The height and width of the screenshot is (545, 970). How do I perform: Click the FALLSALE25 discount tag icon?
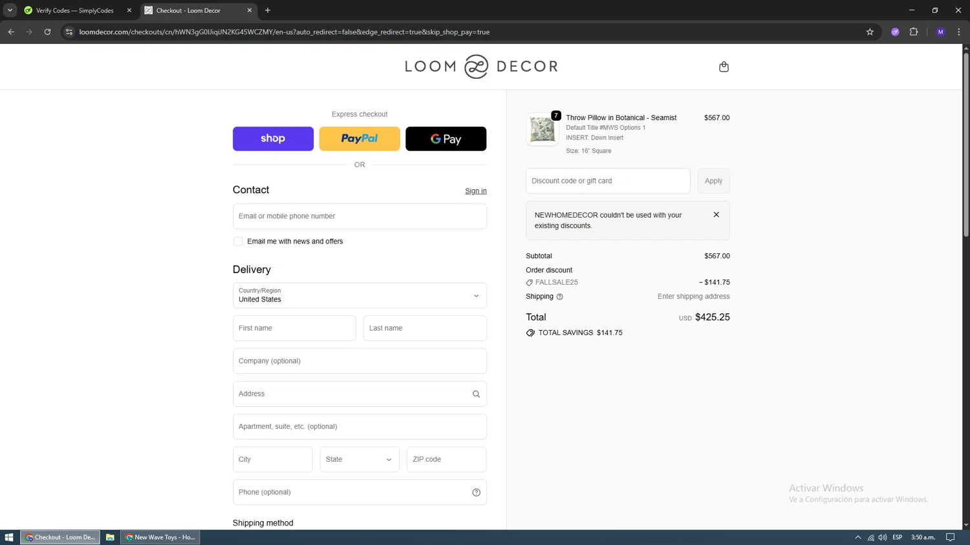click(x=530, y=283)
